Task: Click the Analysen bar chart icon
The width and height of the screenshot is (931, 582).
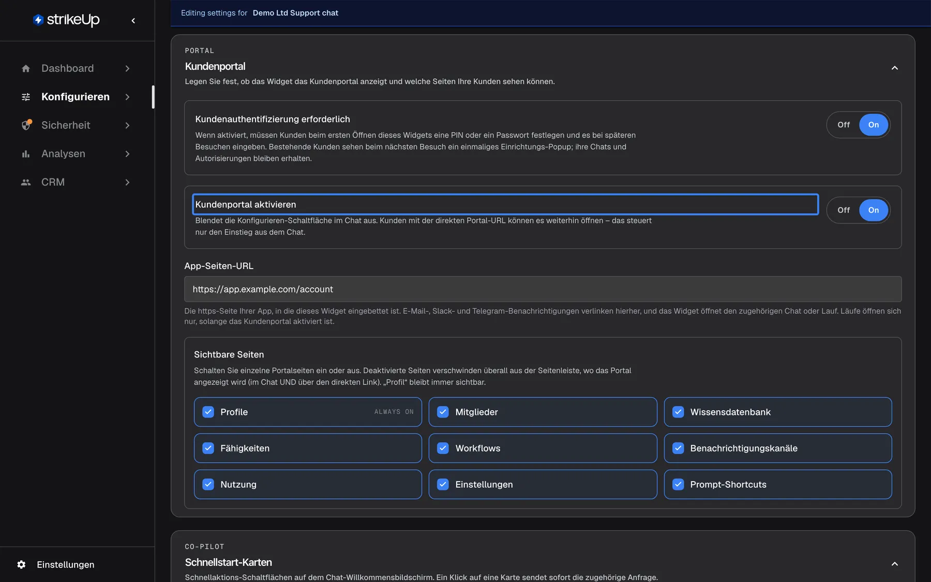Action: (x=26, y=154)
